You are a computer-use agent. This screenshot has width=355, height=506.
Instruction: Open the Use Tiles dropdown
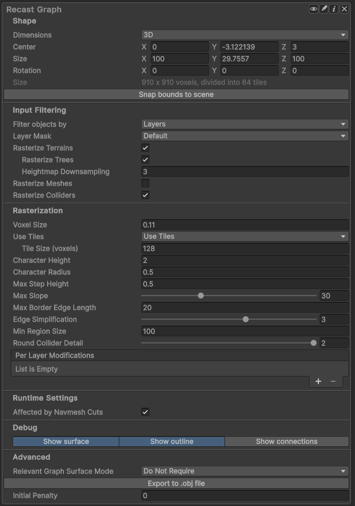tap(245, 236)
